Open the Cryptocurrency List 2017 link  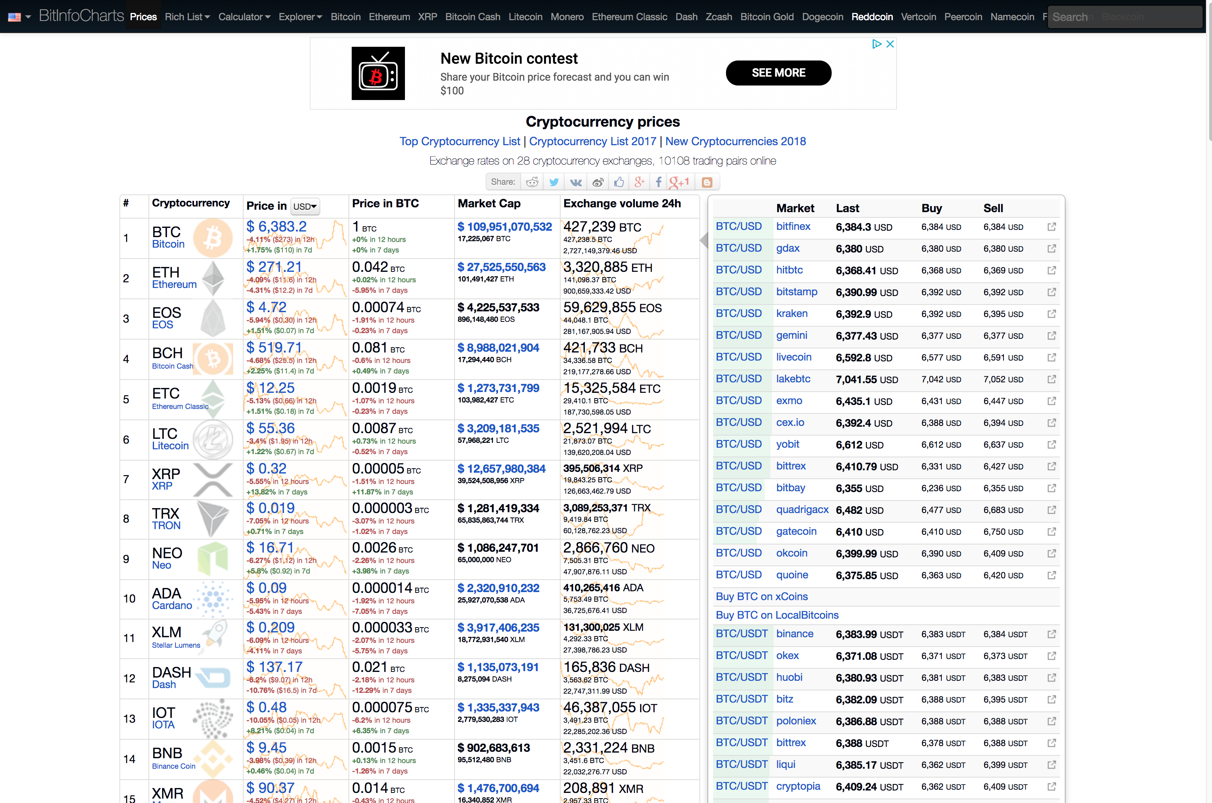pyautogui.click(x=592, y=141)
